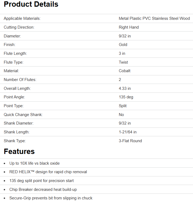Image resolution: width=193 pixels, height=201 pixels.
Task: Select the RED HELIX design feature text
Action: pyautogui.click(x=48, y=172)
